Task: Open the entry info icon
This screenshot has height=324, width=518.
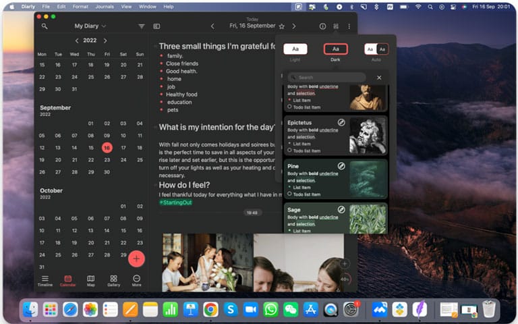Action: (323, 26)
